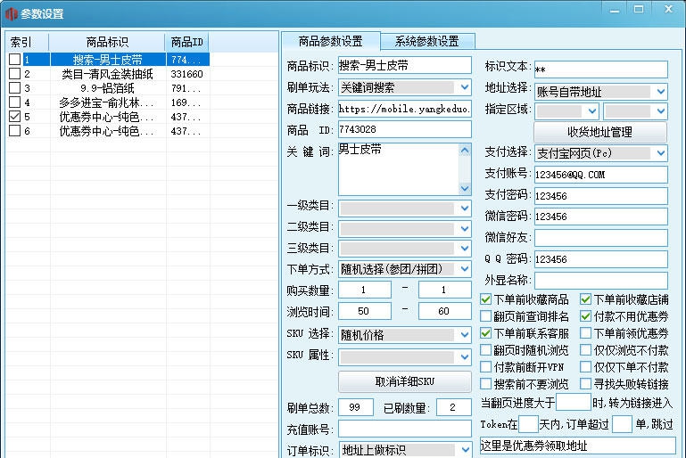Open the 地址选择 dropdown
This screenshot has width=686, height=458.
[x=600, y=92]
